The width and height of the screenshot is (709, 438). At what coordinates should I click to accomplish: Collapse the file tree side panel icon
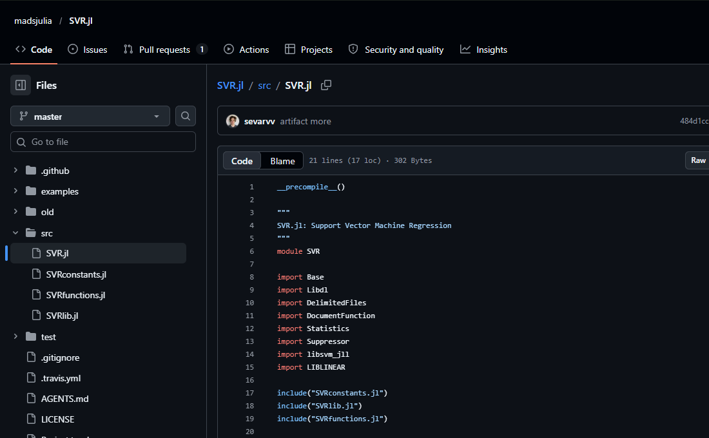click(x=21, y=85)
